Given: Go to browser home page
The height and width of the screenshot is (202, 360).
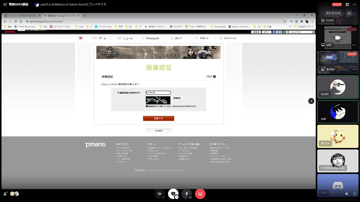Looking at the screenshot, I should pyautogui.click(x=21, y=21).
